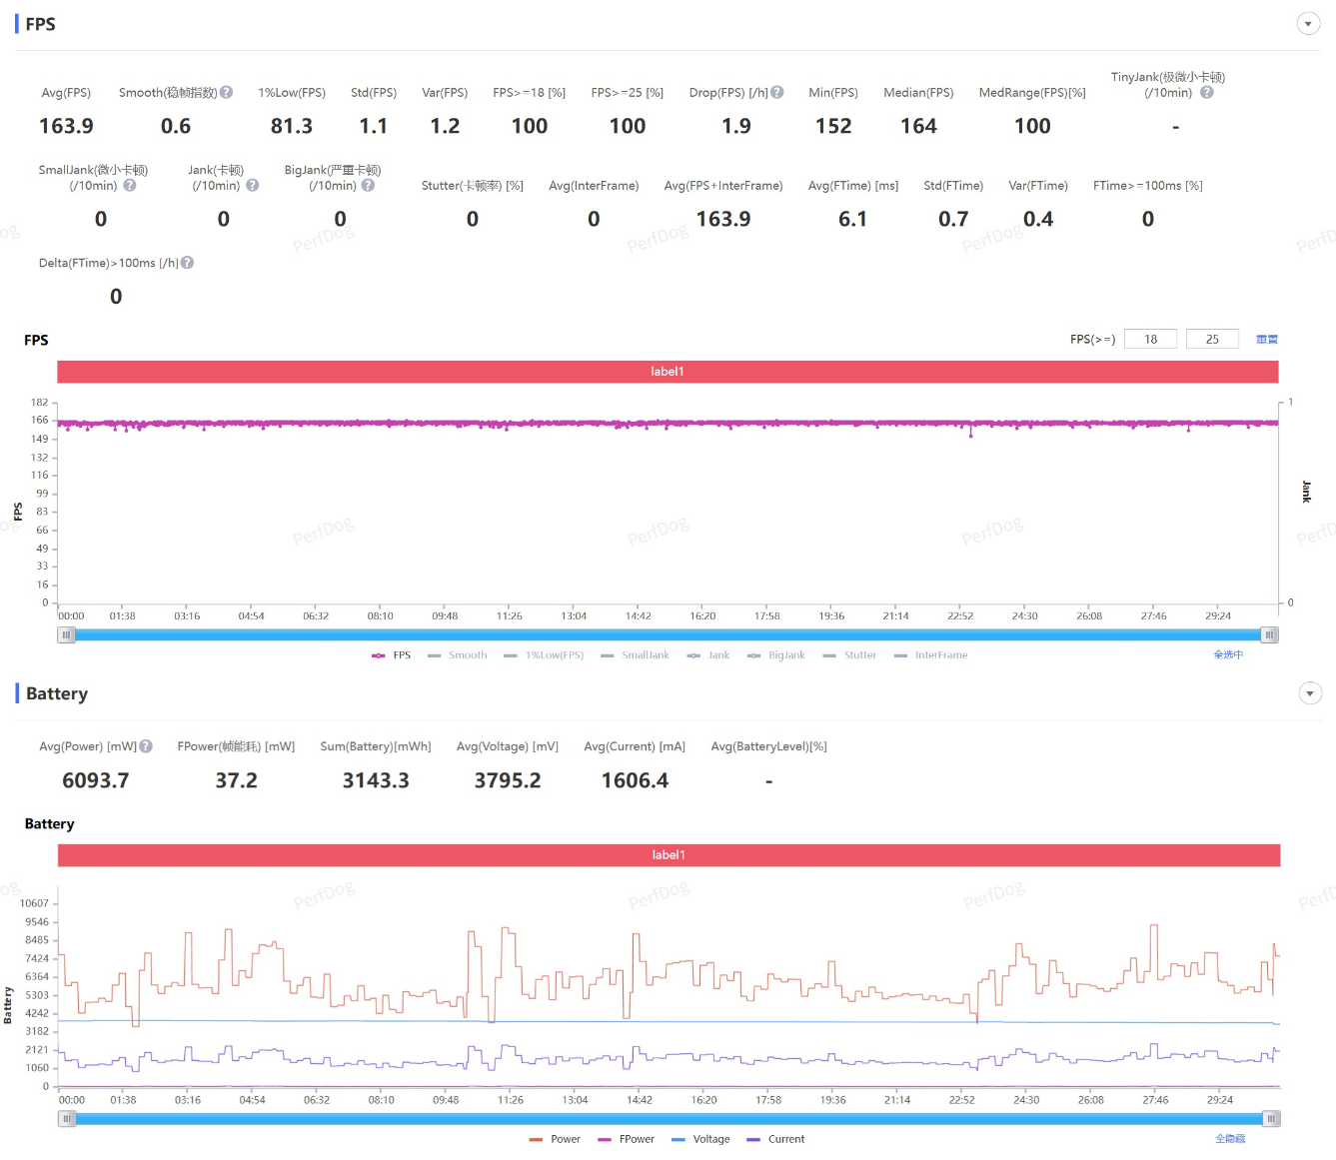
Task: Click the 重置 reset link
Action: point(1267,340)
